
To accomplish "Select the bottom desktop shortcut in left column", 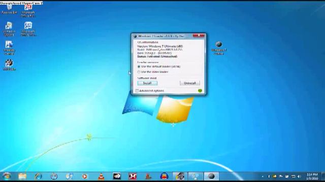I will (x=9, y=65).
